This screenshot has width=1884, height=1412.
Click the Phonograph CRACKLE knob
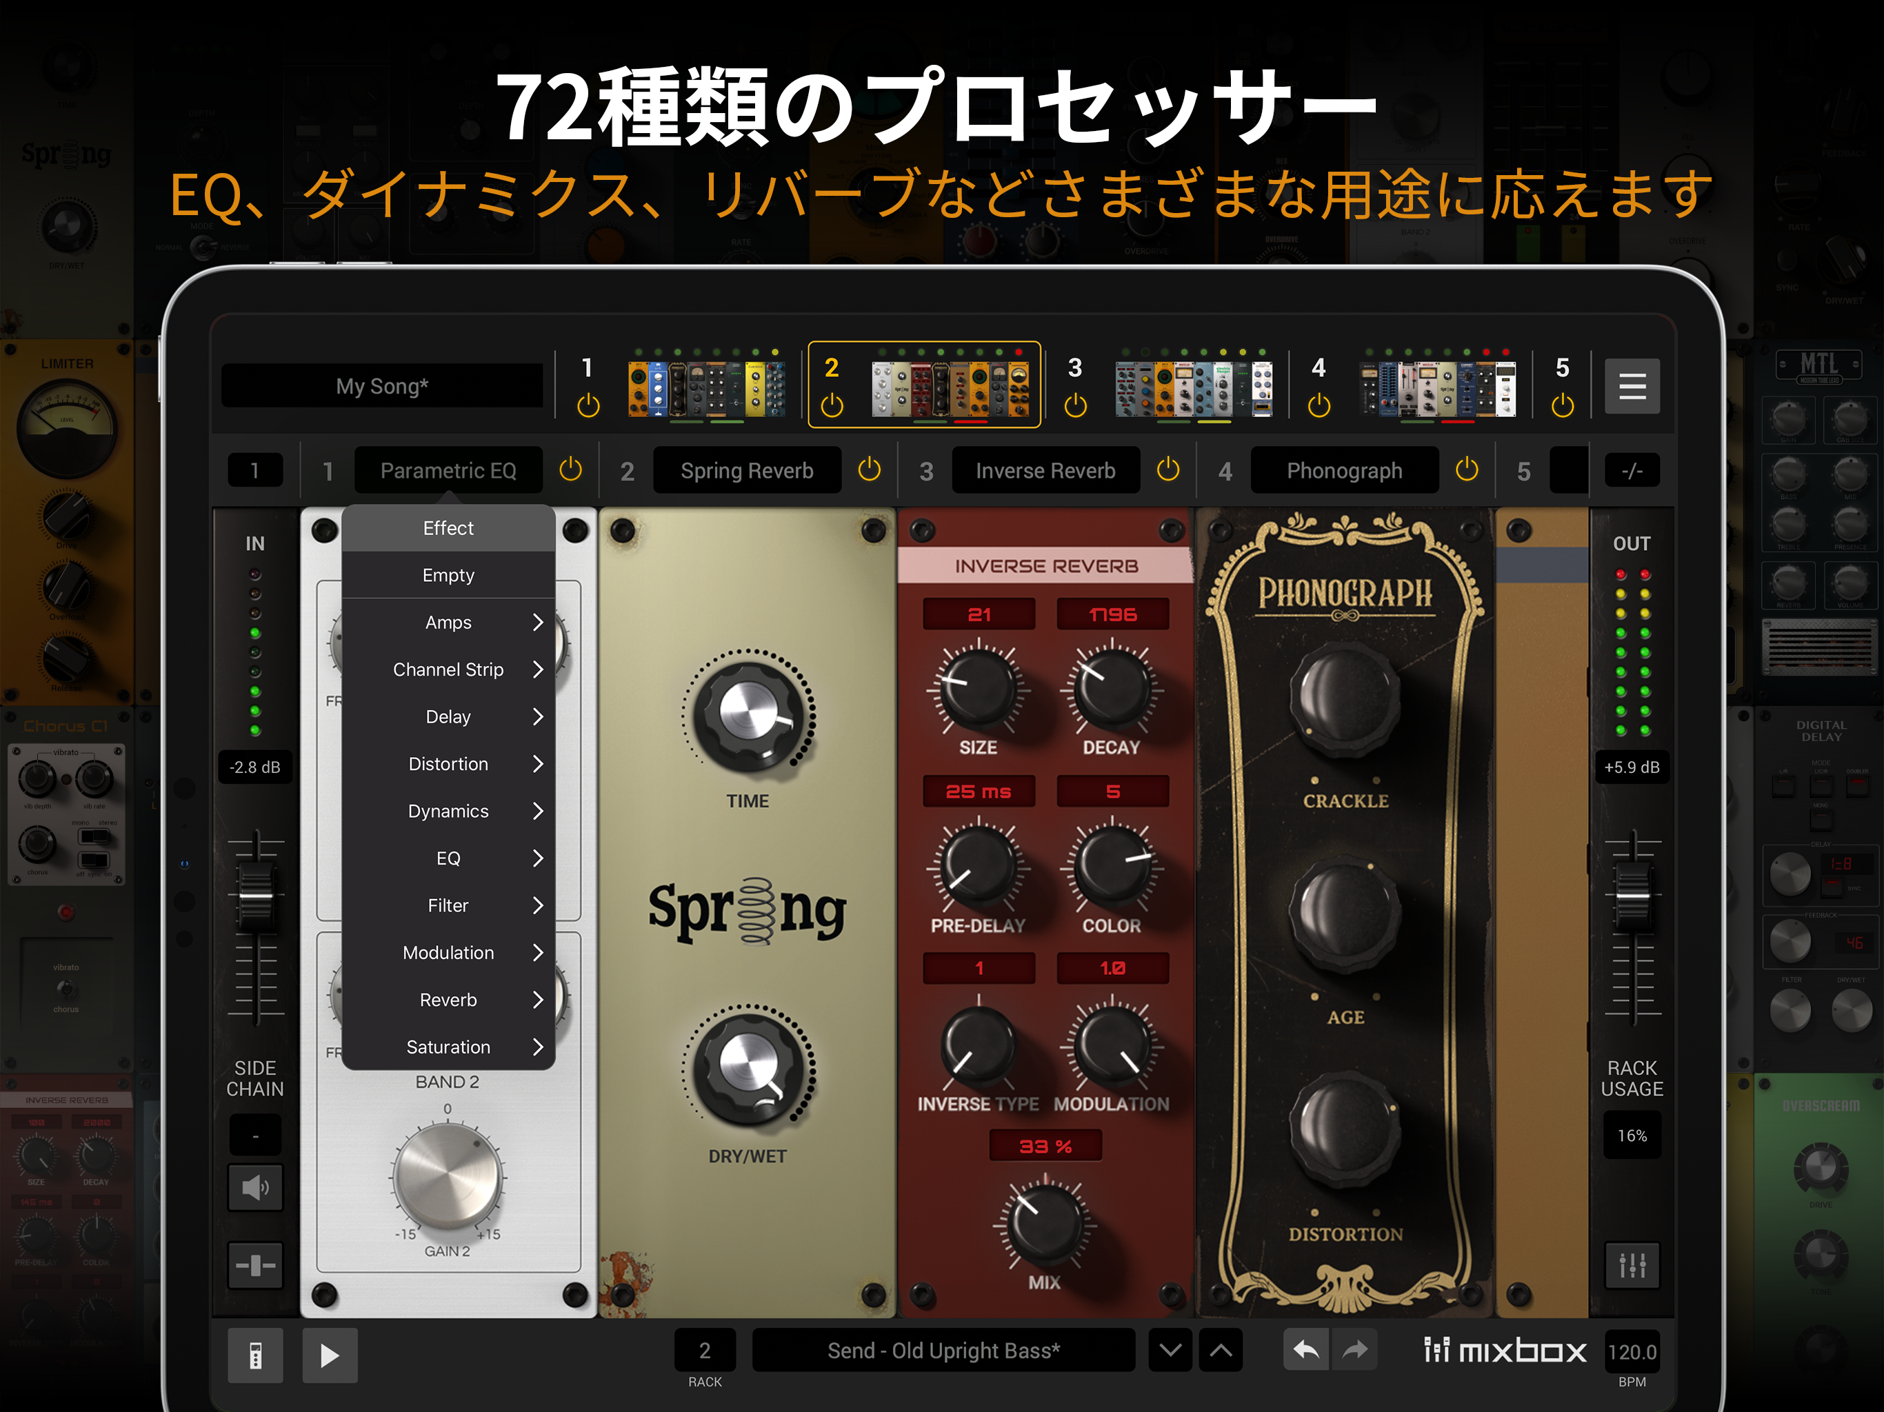tap(1345, 698)
